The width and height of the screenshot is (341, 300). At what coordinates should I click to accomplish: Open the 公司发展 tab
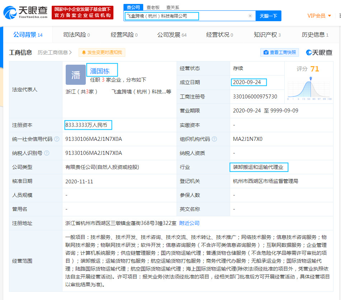tap(172, 35)
